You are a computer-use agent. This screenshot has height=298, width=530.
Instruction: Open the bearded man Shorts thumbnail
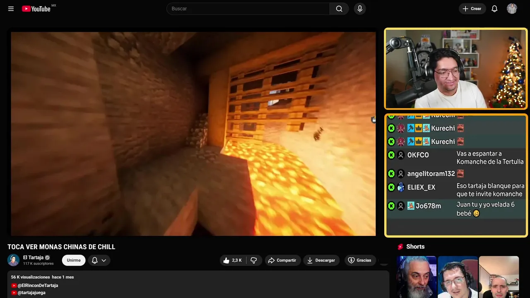(417, 277)
